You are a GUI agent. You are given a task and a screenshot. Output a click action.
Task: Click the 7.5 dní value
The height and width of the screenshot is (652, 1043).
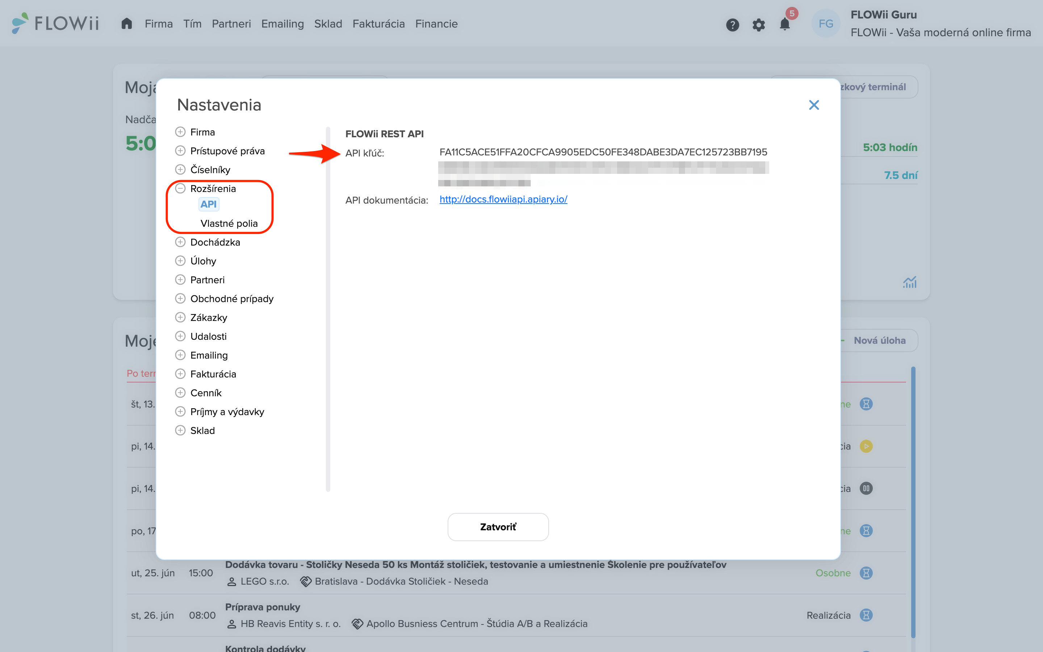pos(901,176)
